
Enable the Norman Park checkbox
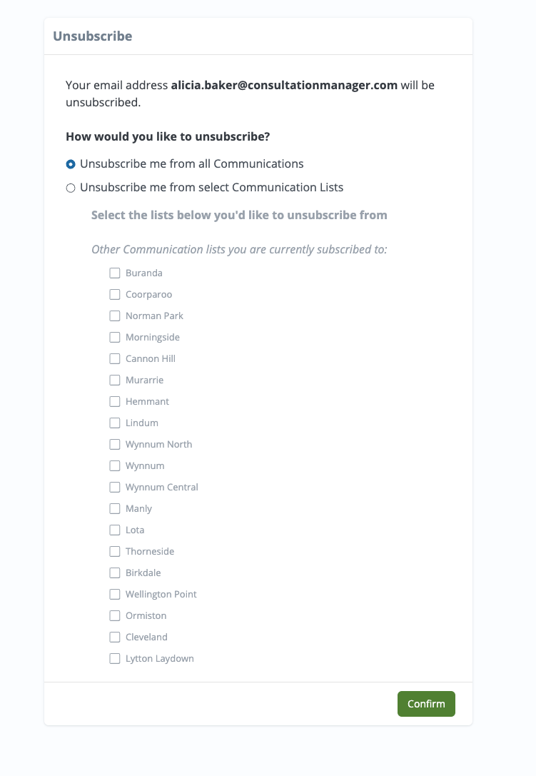point(115,316)
